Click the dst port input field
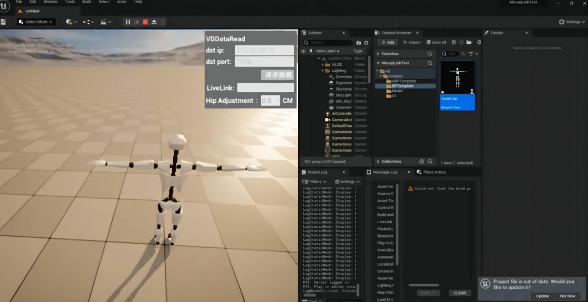Viewport: 588px width, 302px height. point(264,62)
